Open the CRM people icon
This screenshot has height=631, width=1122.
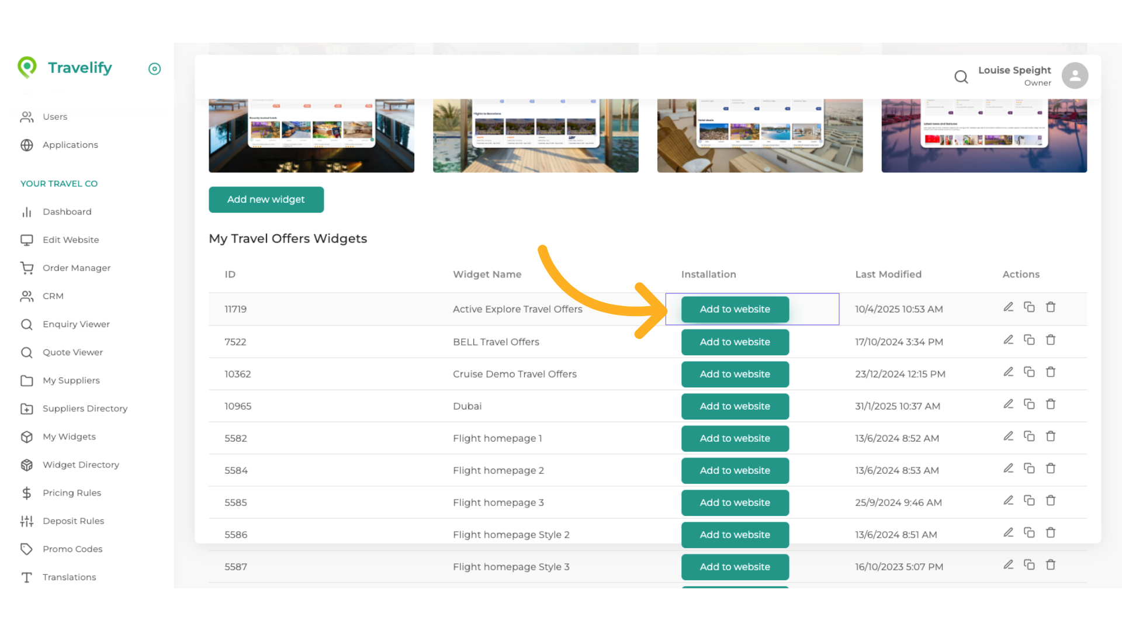(27, 296)
